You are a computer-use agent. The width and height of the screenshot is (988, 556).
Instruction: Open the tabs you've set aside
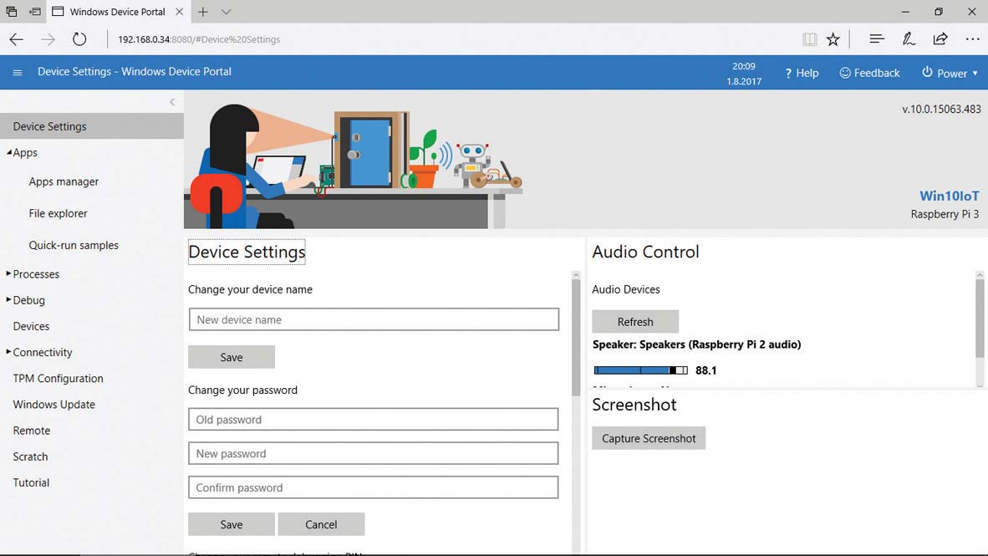coord(12,12)
